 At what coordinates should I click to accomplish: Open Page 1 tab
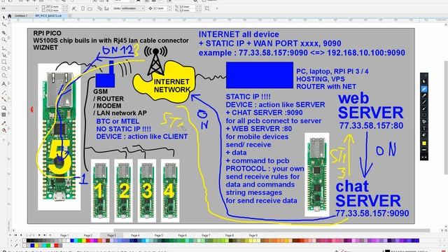click(x=64, y=235)
